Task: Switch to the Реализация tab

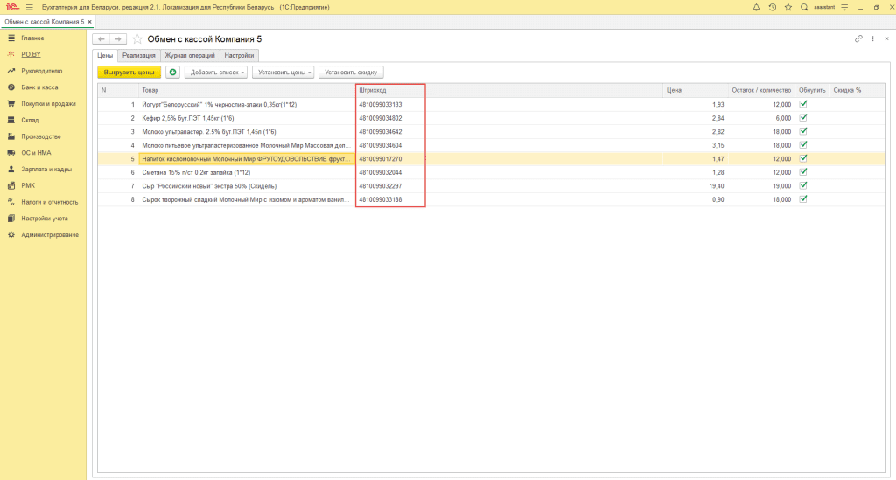Action: coord(139,55)
